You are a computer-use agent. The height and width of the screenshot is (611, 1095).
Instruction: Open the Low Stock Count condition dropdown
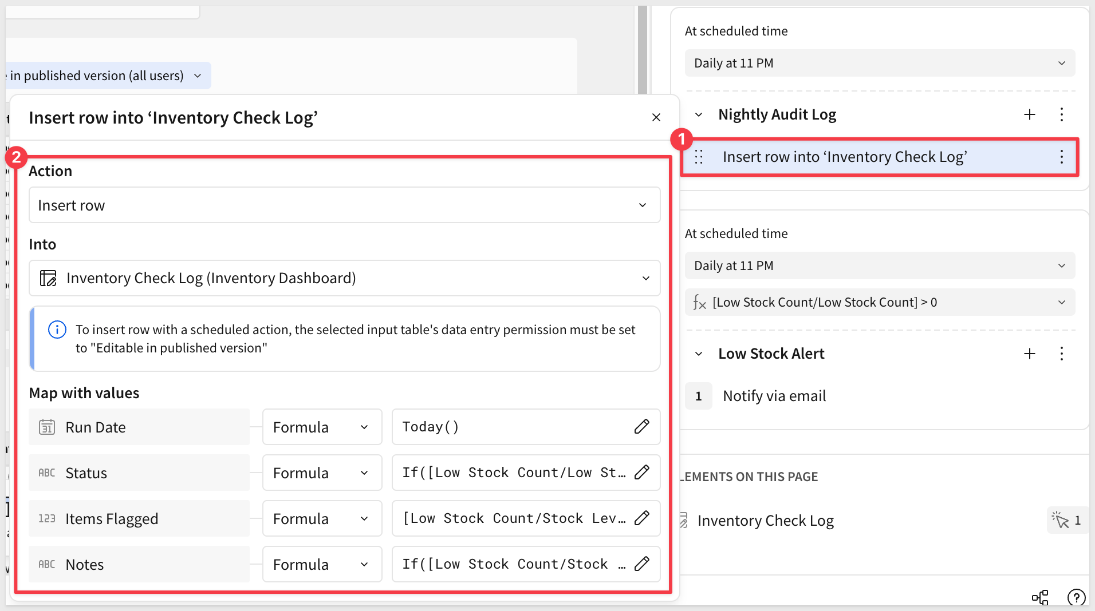pyautogui.click(x=879, y=303)
